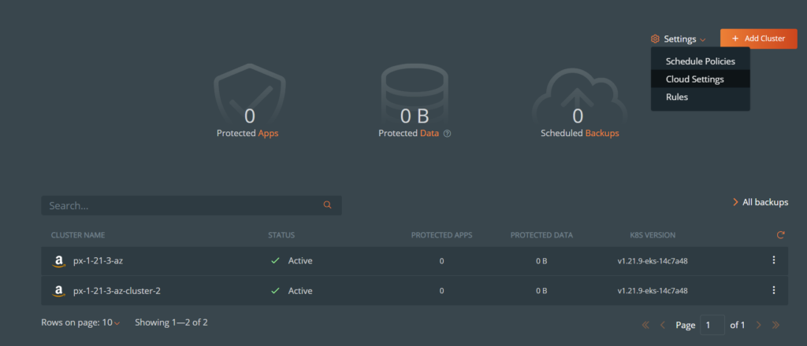Click the search magnifier icon
Screen dimensions: 807x346
coord(328,205)
